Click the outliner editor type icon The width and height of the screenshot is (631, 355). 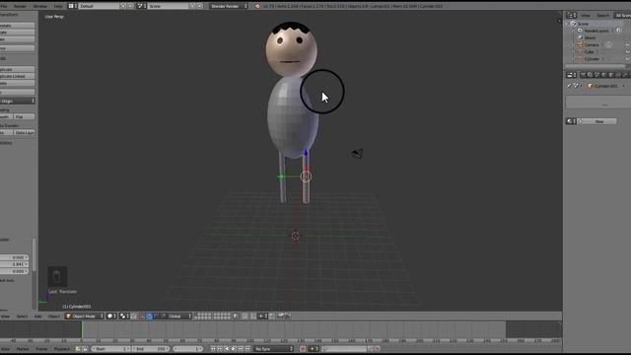tap(572, 16)
